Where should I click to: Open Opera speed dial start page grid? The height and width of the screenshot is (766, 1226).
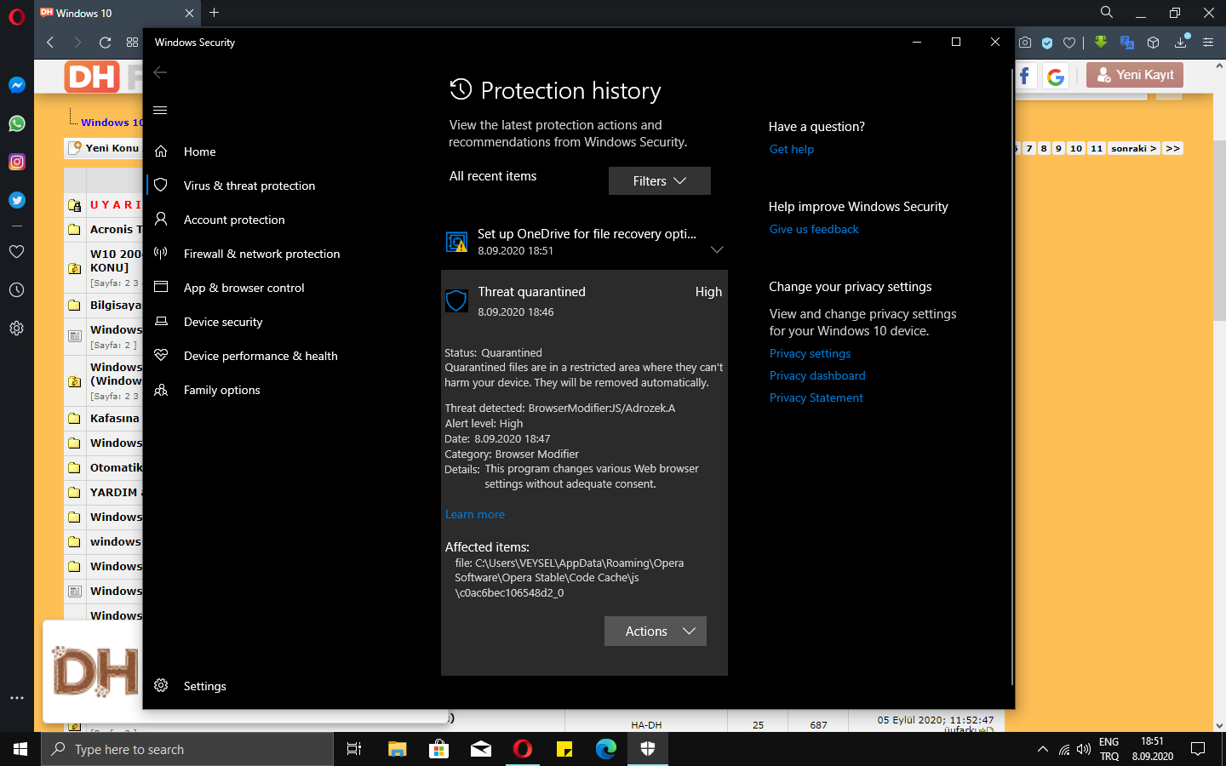point(132,43)
